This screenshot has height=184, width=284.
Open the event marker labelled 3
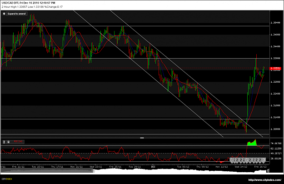254,160
